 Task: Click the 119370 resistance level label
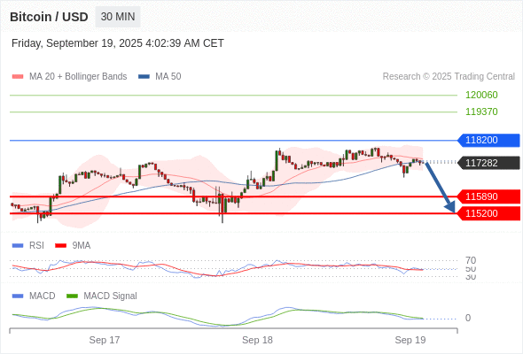click(481, 112)
